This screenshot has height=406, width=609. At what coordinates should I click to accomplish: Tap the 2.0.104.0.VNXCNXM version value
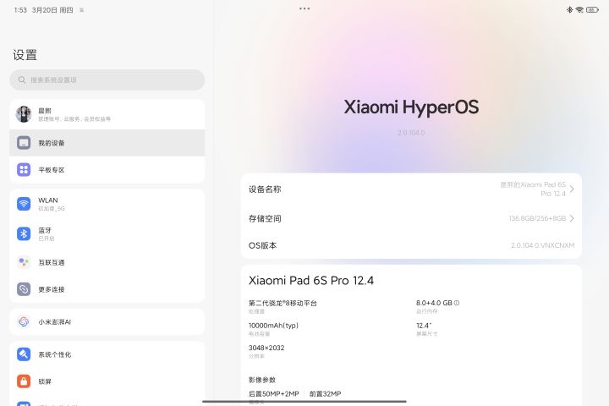(x=542, y=245)
